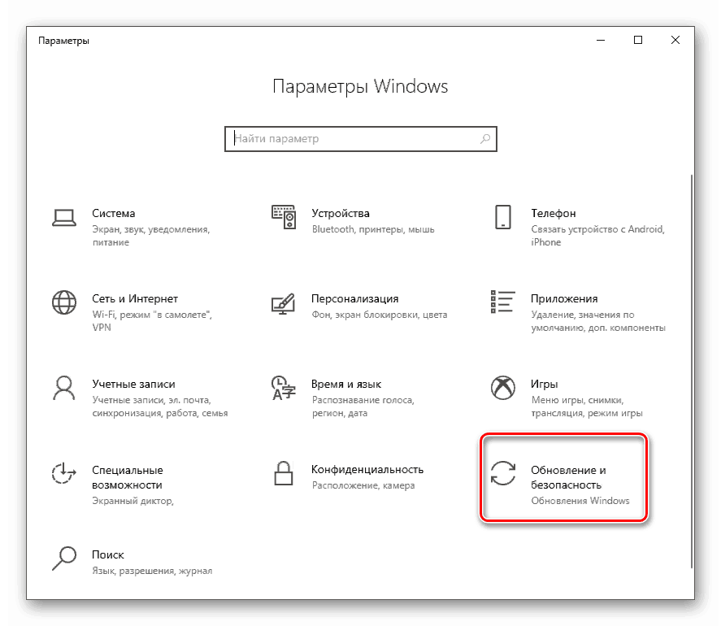Screen dimensions: 721x626
Task: Open the Поиск settings title
Action: (108, 554)
